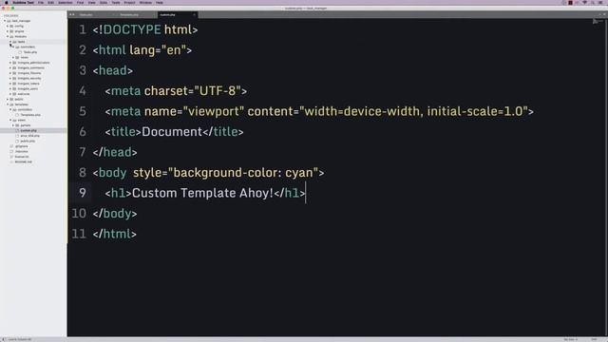Open the Find menu
Viewport: 608px width, 342px height.
(80, 2)
